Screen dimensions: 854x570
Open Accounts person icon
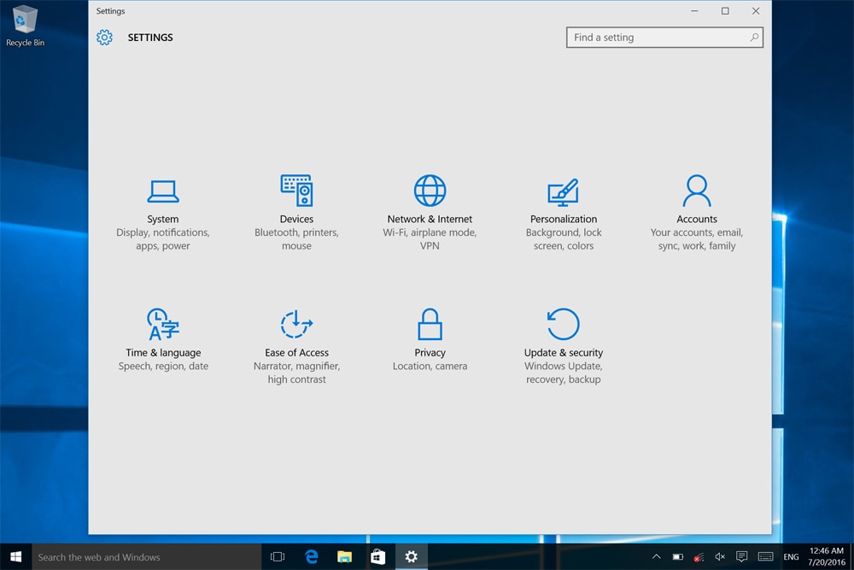(x=697, y=191)
